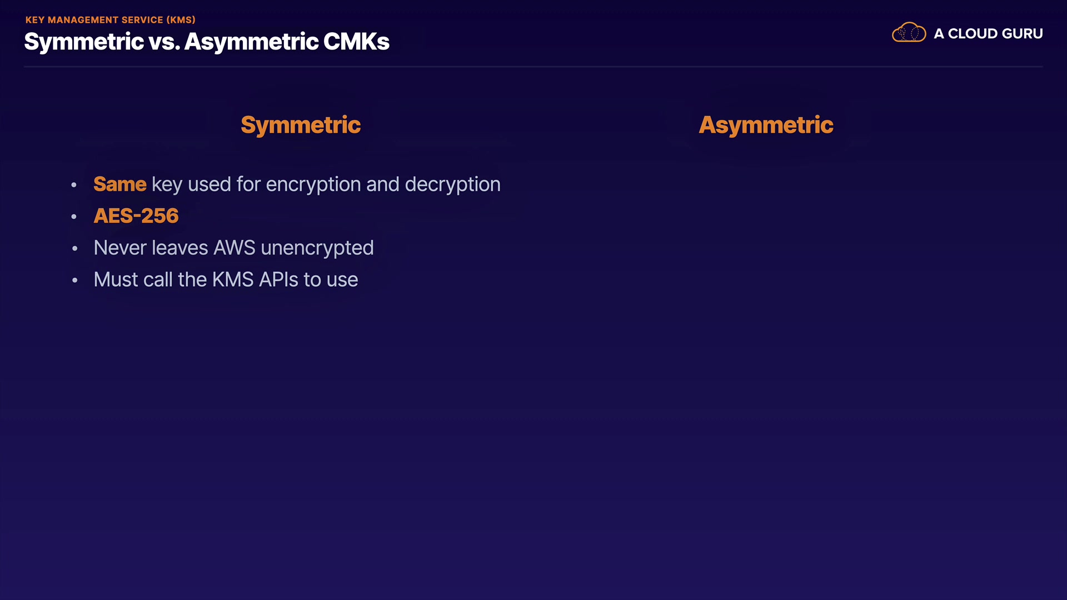Screen dimensions: 1067x600
Task: Click "vs." in the slide title
Action: [164, 42]
